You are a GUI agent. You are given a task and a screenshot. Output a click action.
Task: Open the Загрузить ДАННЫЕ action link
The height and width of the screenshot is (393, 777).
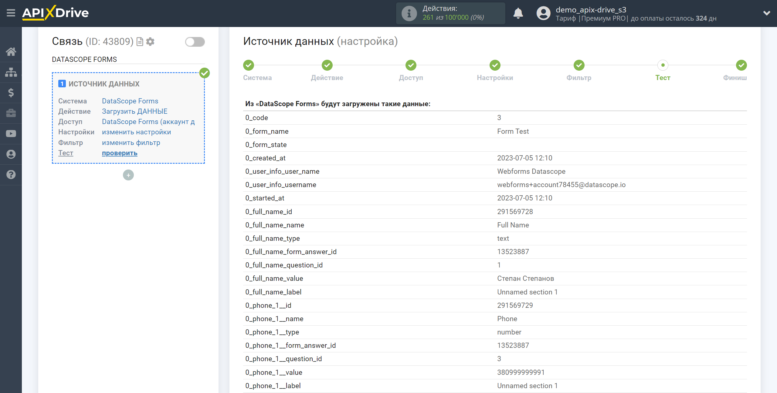pos(134,111)
